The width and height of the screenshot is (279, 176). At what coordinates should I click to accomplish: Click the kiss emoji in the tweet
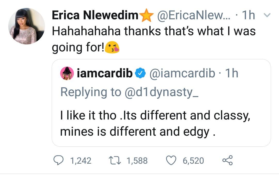coord(112,48)
